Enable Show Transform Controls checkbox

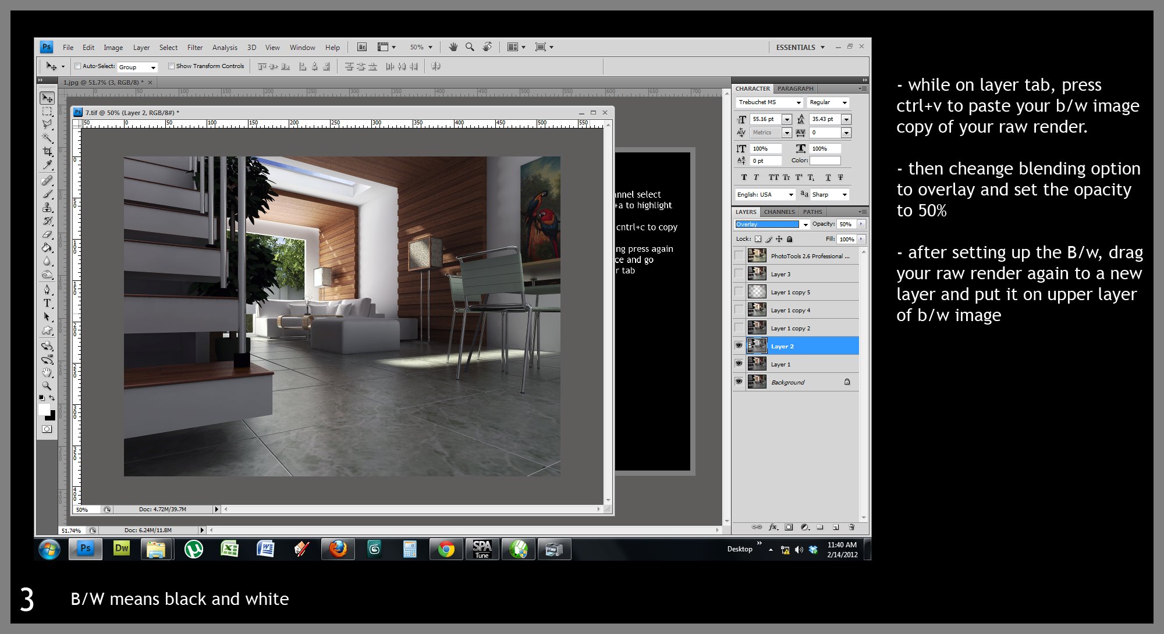tap(171, 66)
